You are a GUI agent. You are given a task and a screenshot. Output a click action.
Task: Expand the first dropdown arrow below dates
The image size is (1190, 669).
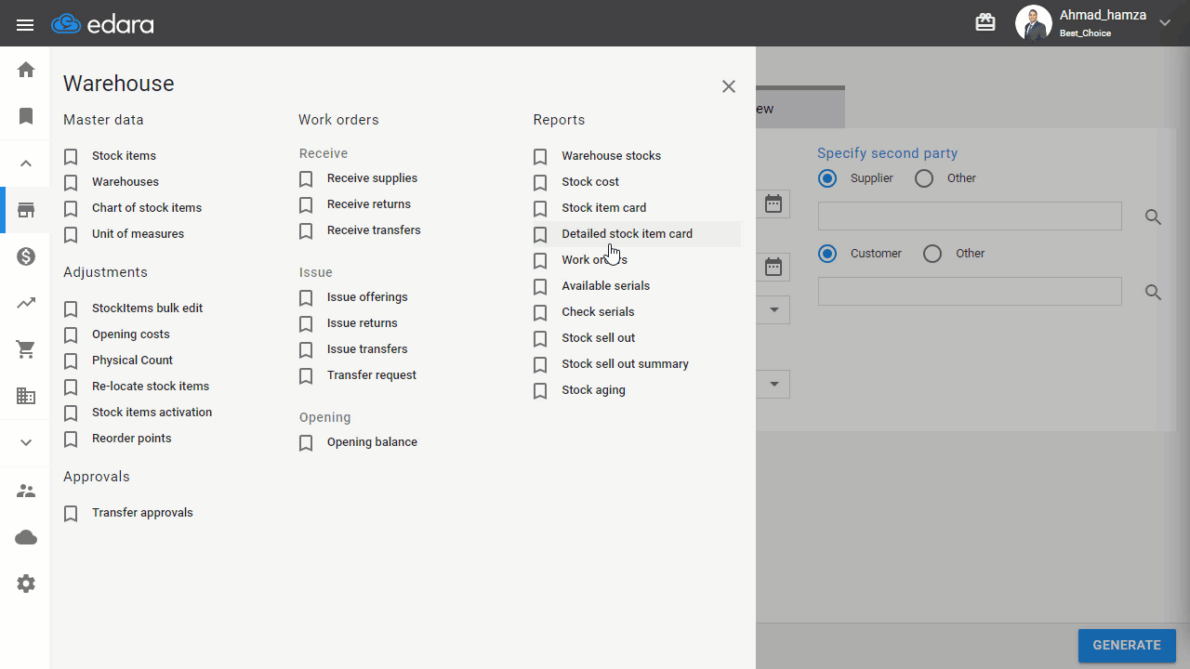coord(774,309)
